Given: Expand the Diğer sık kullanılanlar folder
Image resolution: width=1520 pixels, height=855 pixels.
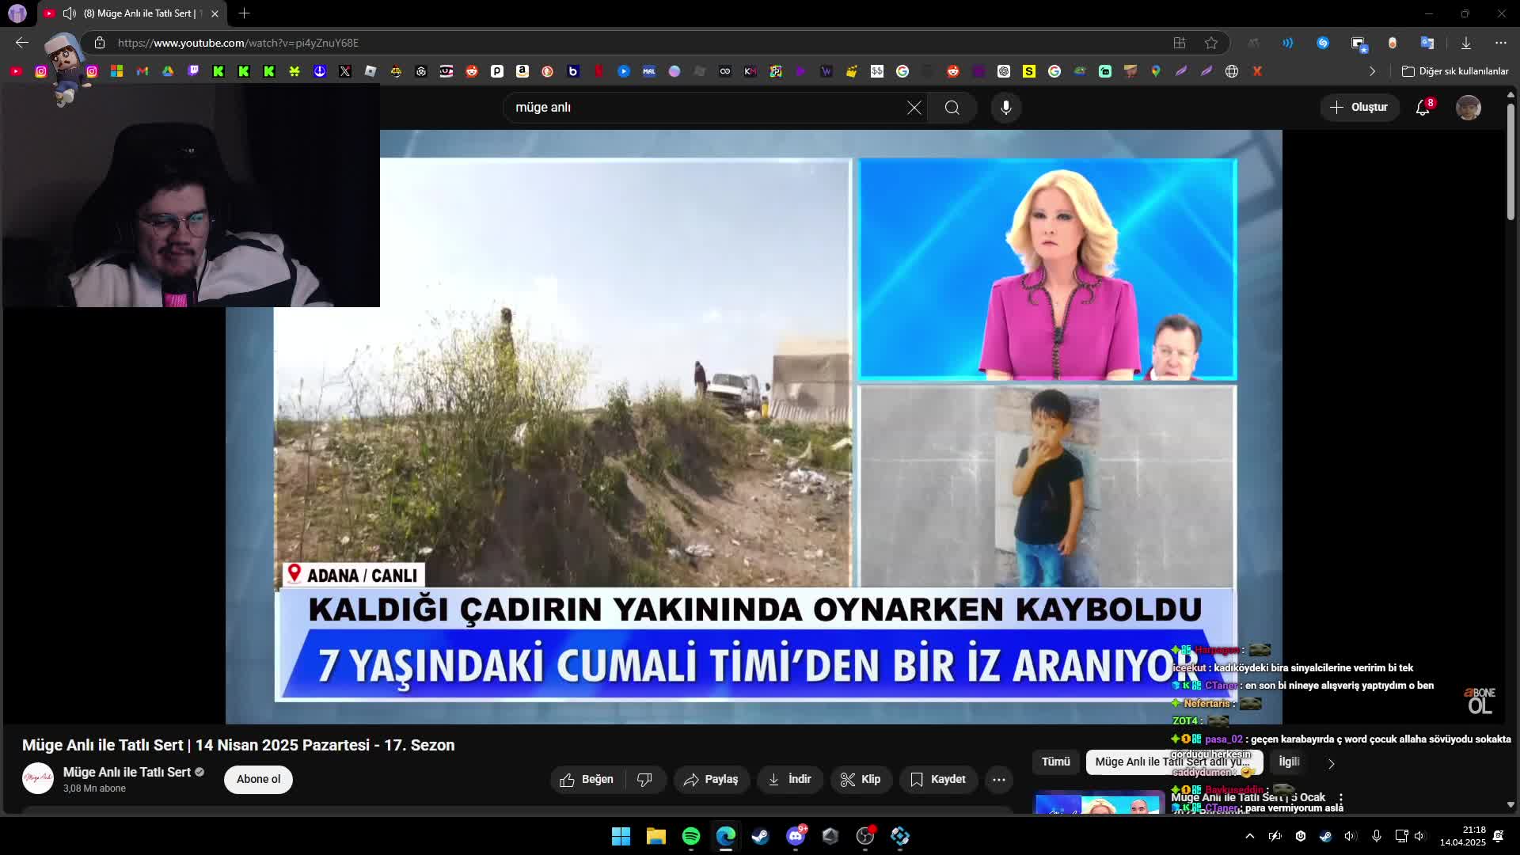Looking at the screenshot, I should (1455, 71).
